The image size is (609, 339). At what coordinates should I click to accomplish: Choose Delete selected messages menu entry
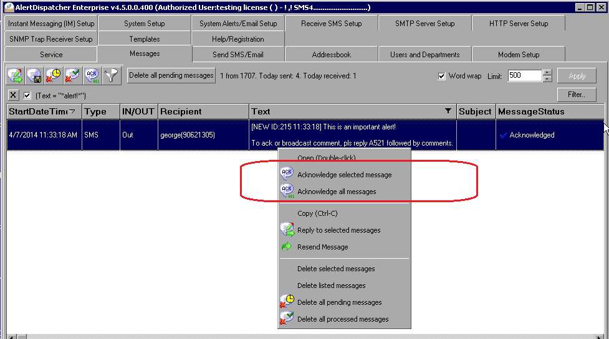tap(345, 269)
